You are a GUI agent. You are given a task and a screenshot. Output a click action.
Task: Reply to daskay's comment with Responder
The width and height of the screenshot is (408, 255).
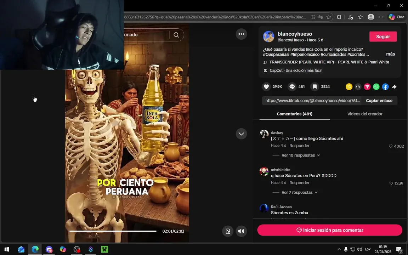pyautogui.click(x=299, y=146)
